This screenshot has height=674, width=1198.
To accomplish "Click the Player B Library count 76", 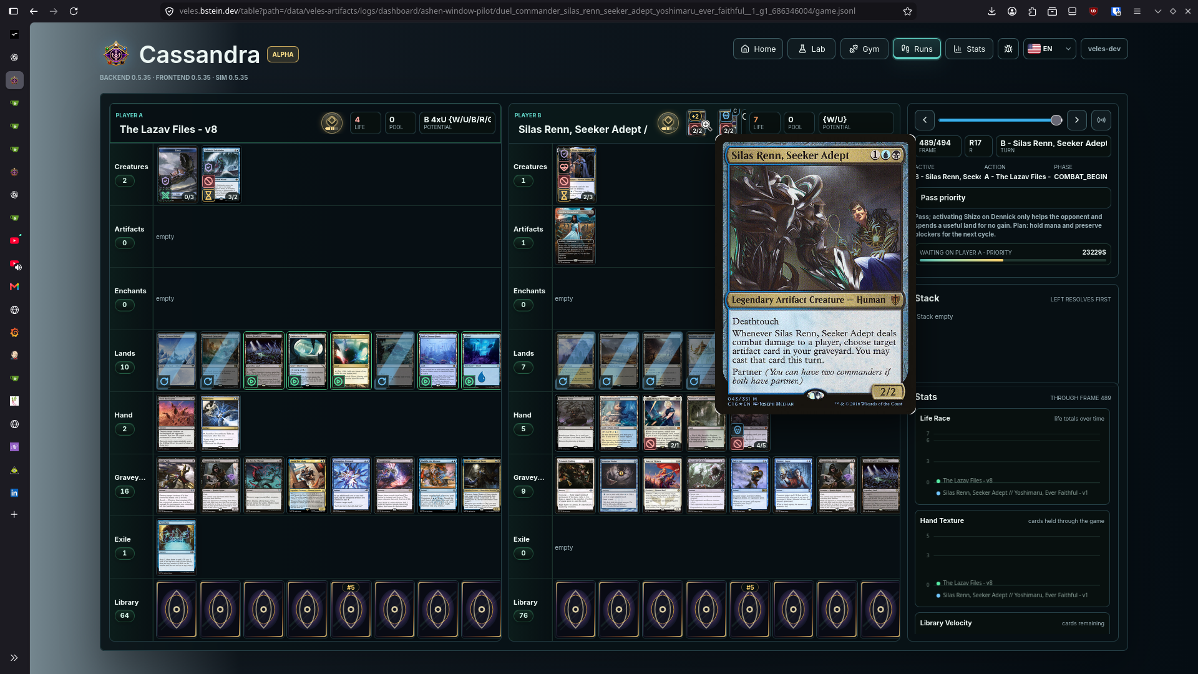I will point(523,616).
